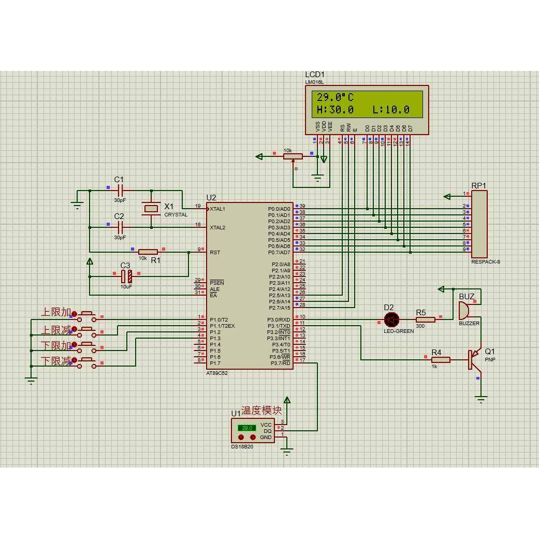
Task: Toggle the 上限减 push button
Action: pyautogui.click(x=86, y=332)
